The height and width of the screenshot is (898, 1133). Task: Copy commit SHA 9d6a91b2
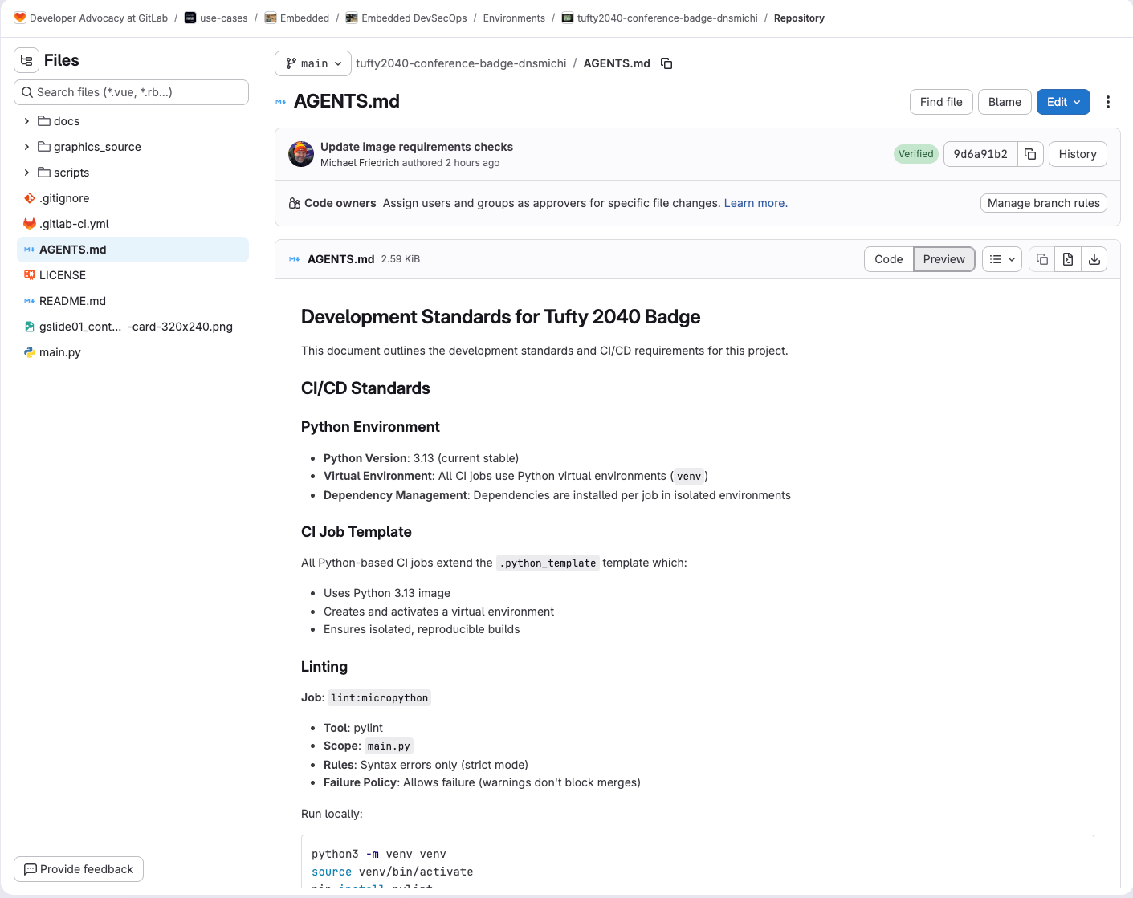[x=1030, y=154]
